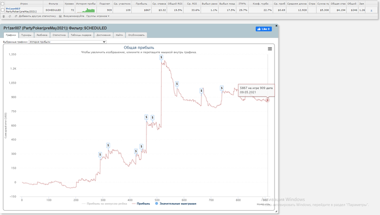
Task: Click the SCHEDULED filter cell
Action: [x=53, y=10]
